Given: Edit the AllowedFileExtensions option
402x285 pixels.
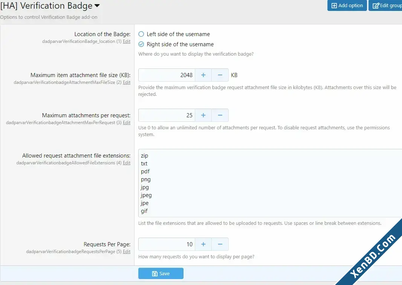Looking at the screenshot, I should (x=127, y=163).
